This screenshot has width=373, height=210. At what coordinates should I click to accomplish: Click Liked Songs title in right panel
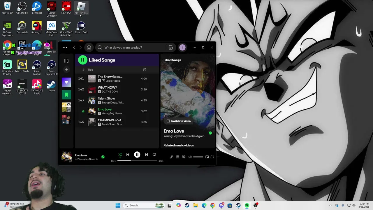pyautogui.click(x=172, y=60)
